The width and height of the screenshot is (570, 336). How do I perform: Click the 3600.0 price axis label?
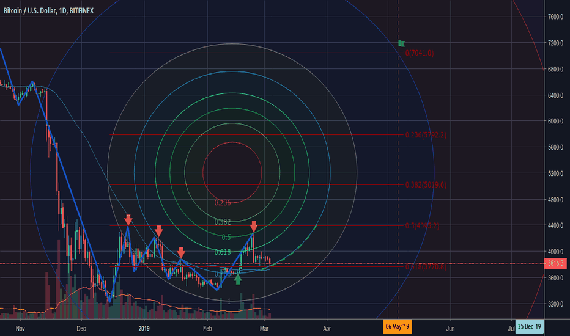pos(555,277)
